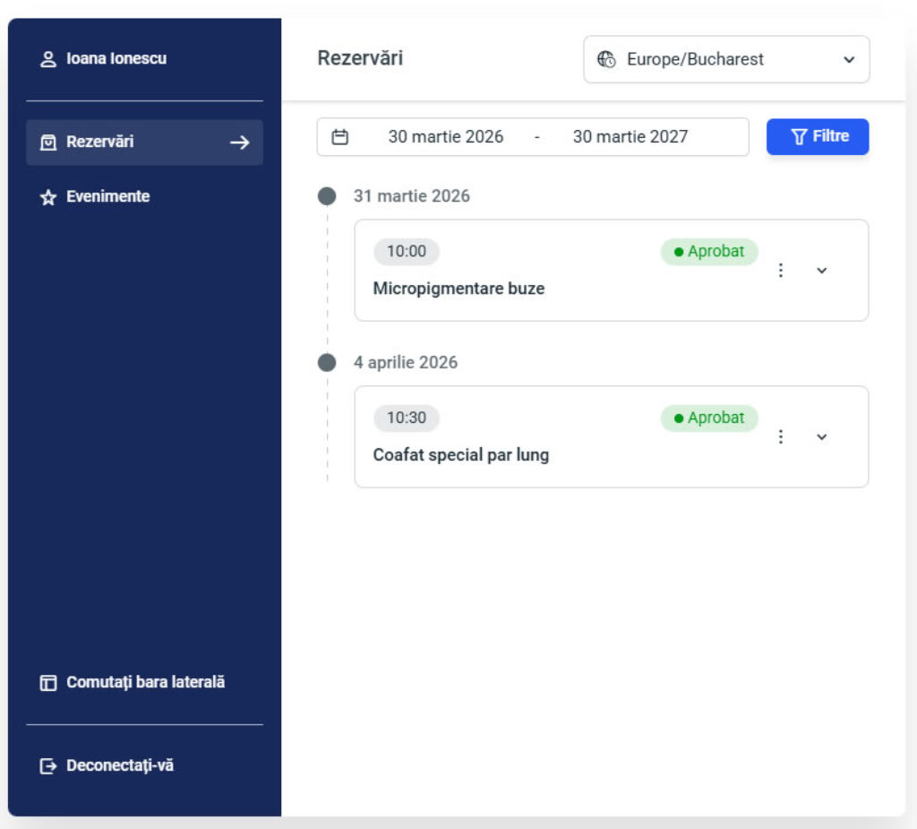917x829 pixels.
Task: Click the calendar icon in date range field
Action: click(x=339, y=137)
